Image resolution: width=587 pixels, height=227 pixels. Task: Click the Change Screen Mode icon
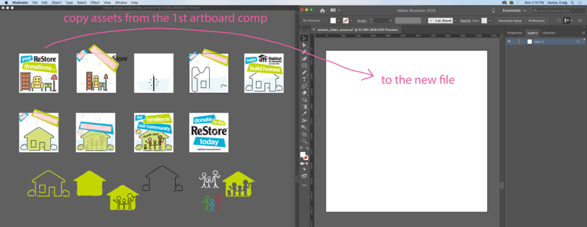[x=304, y=176]
